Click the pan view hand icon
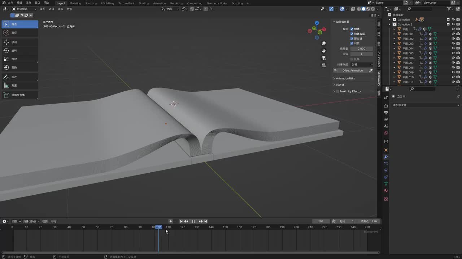This screenshot has height=259, width=462. click(x=323, y=50)
